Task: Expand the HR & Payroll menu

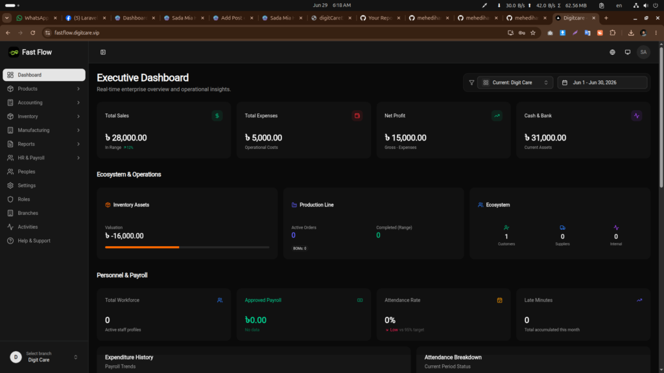Action: tap(44, 158)
